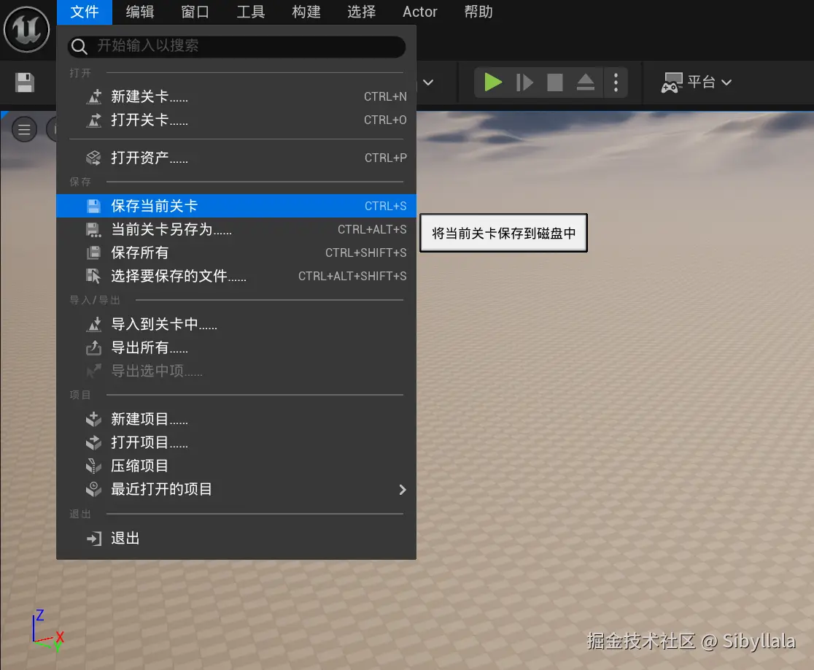814x670 pixels.
Task: Focus the 开始输入以搜索 search field
Action: [237, 46]
